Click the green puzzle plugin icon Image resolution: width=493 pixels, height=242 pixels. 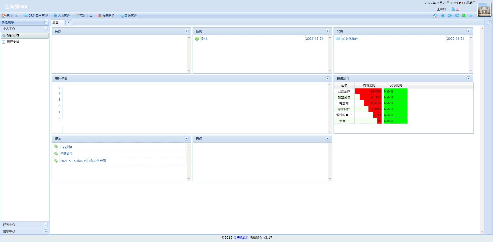(464, 16)
